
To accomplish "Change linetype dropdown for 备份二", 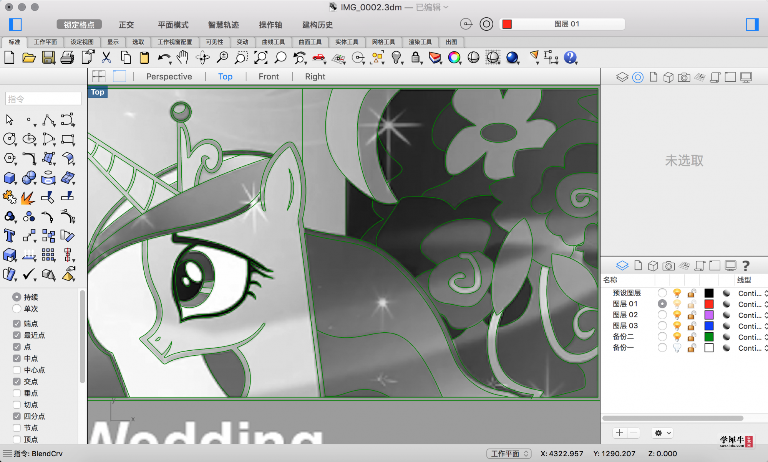I will coord(752,337).
